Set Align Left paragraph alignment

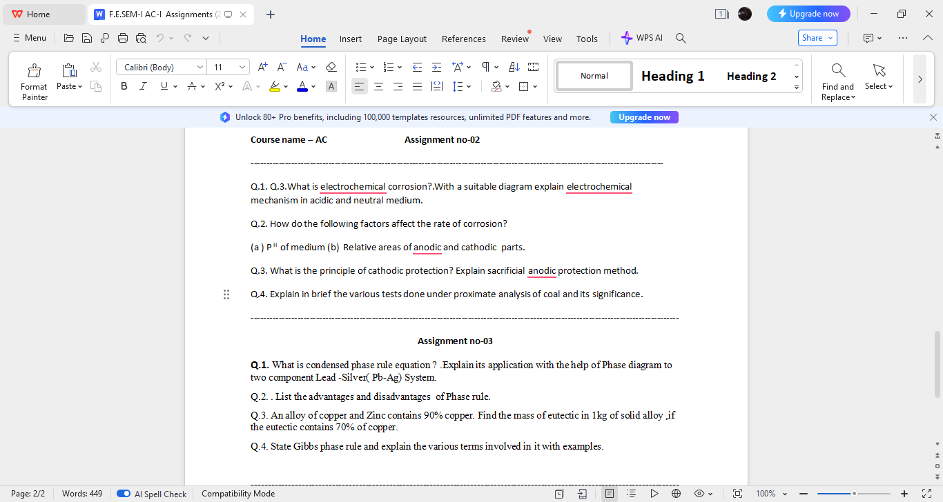pyautogui.click(x=359, y=86)
